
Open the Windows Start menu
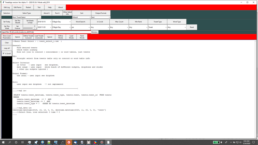coord(3,142)
